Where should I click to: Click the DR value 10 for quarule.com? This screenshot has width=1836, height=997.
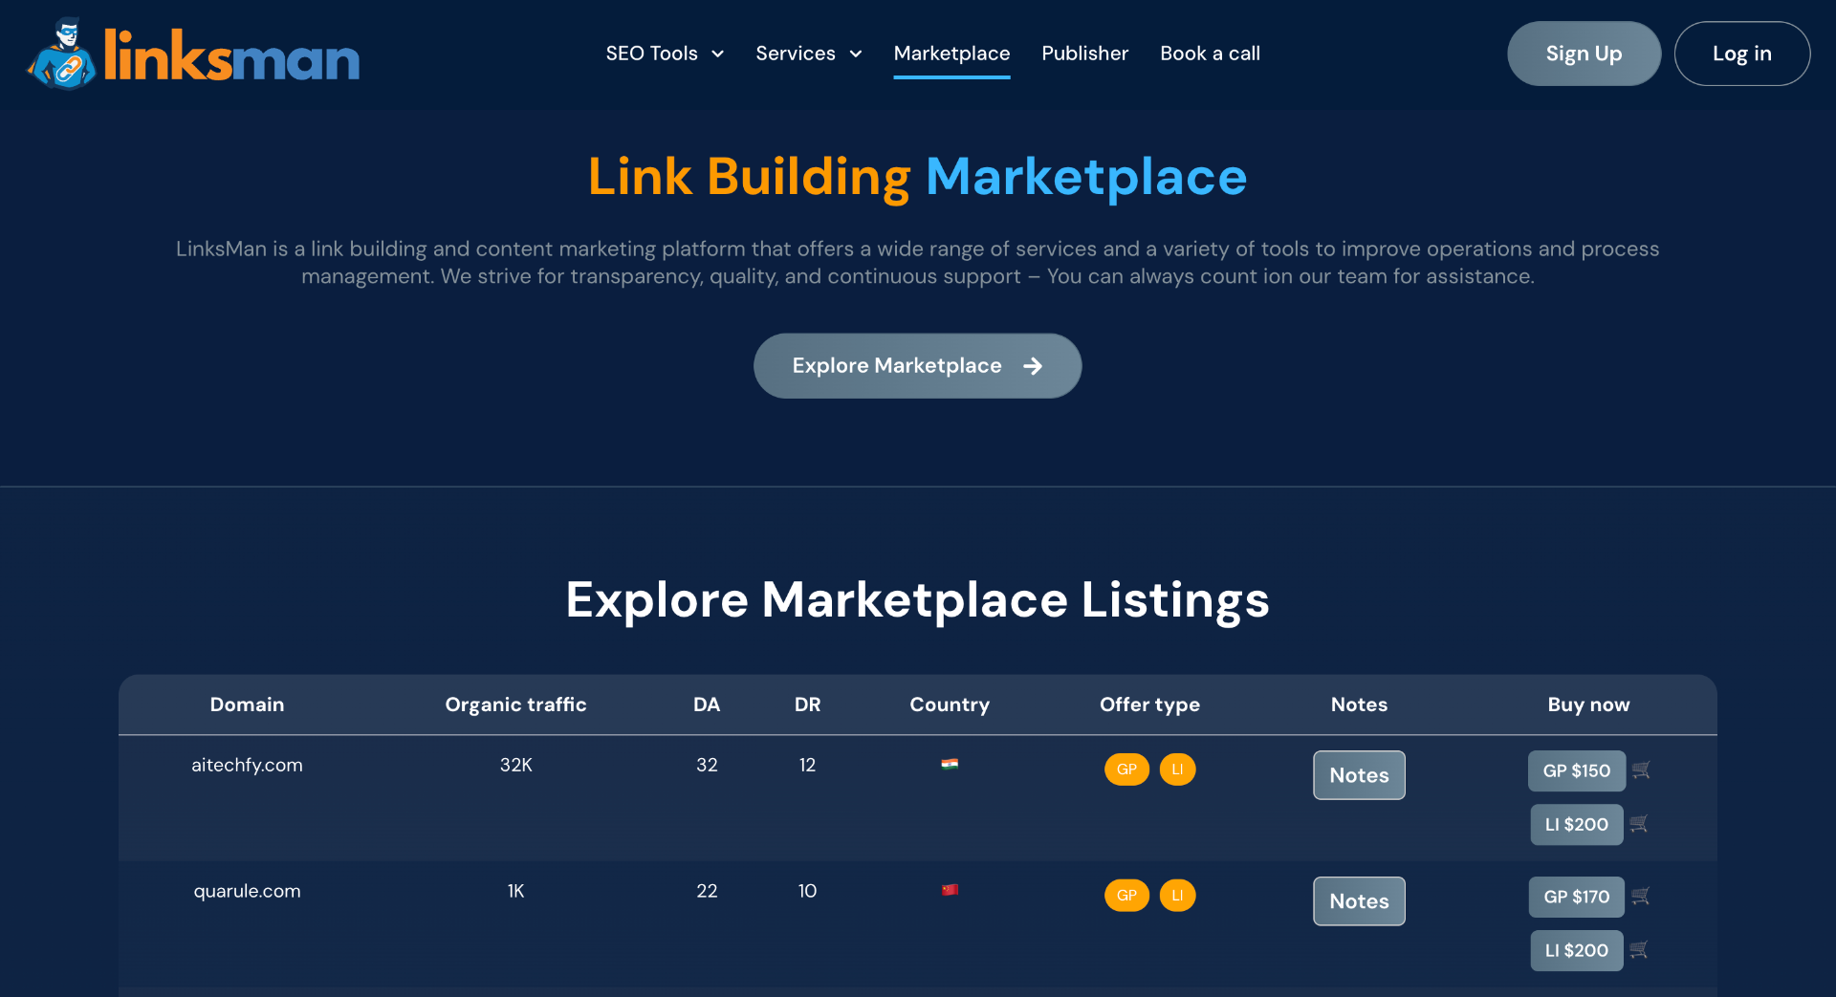pyautogui.click(x=807, y=891)
